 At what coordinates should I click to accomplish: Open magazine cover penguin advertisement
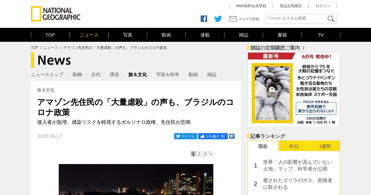(294, 89)
